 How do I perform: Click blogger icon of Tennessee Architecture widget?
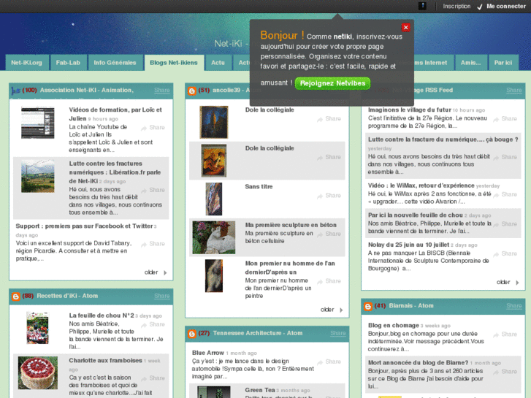tap(192, 334)
